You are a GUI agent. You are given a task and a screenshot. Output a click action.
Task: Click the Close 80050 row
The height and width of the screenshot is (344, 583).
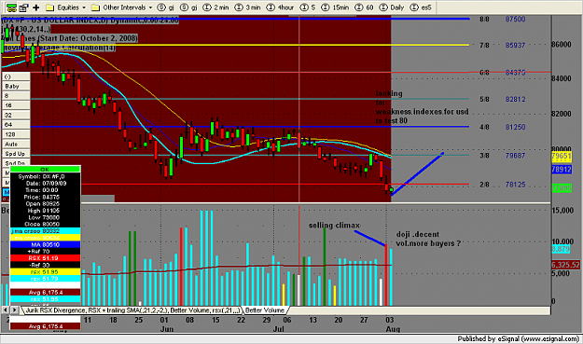pyautogui.click(x=45, y=224)
